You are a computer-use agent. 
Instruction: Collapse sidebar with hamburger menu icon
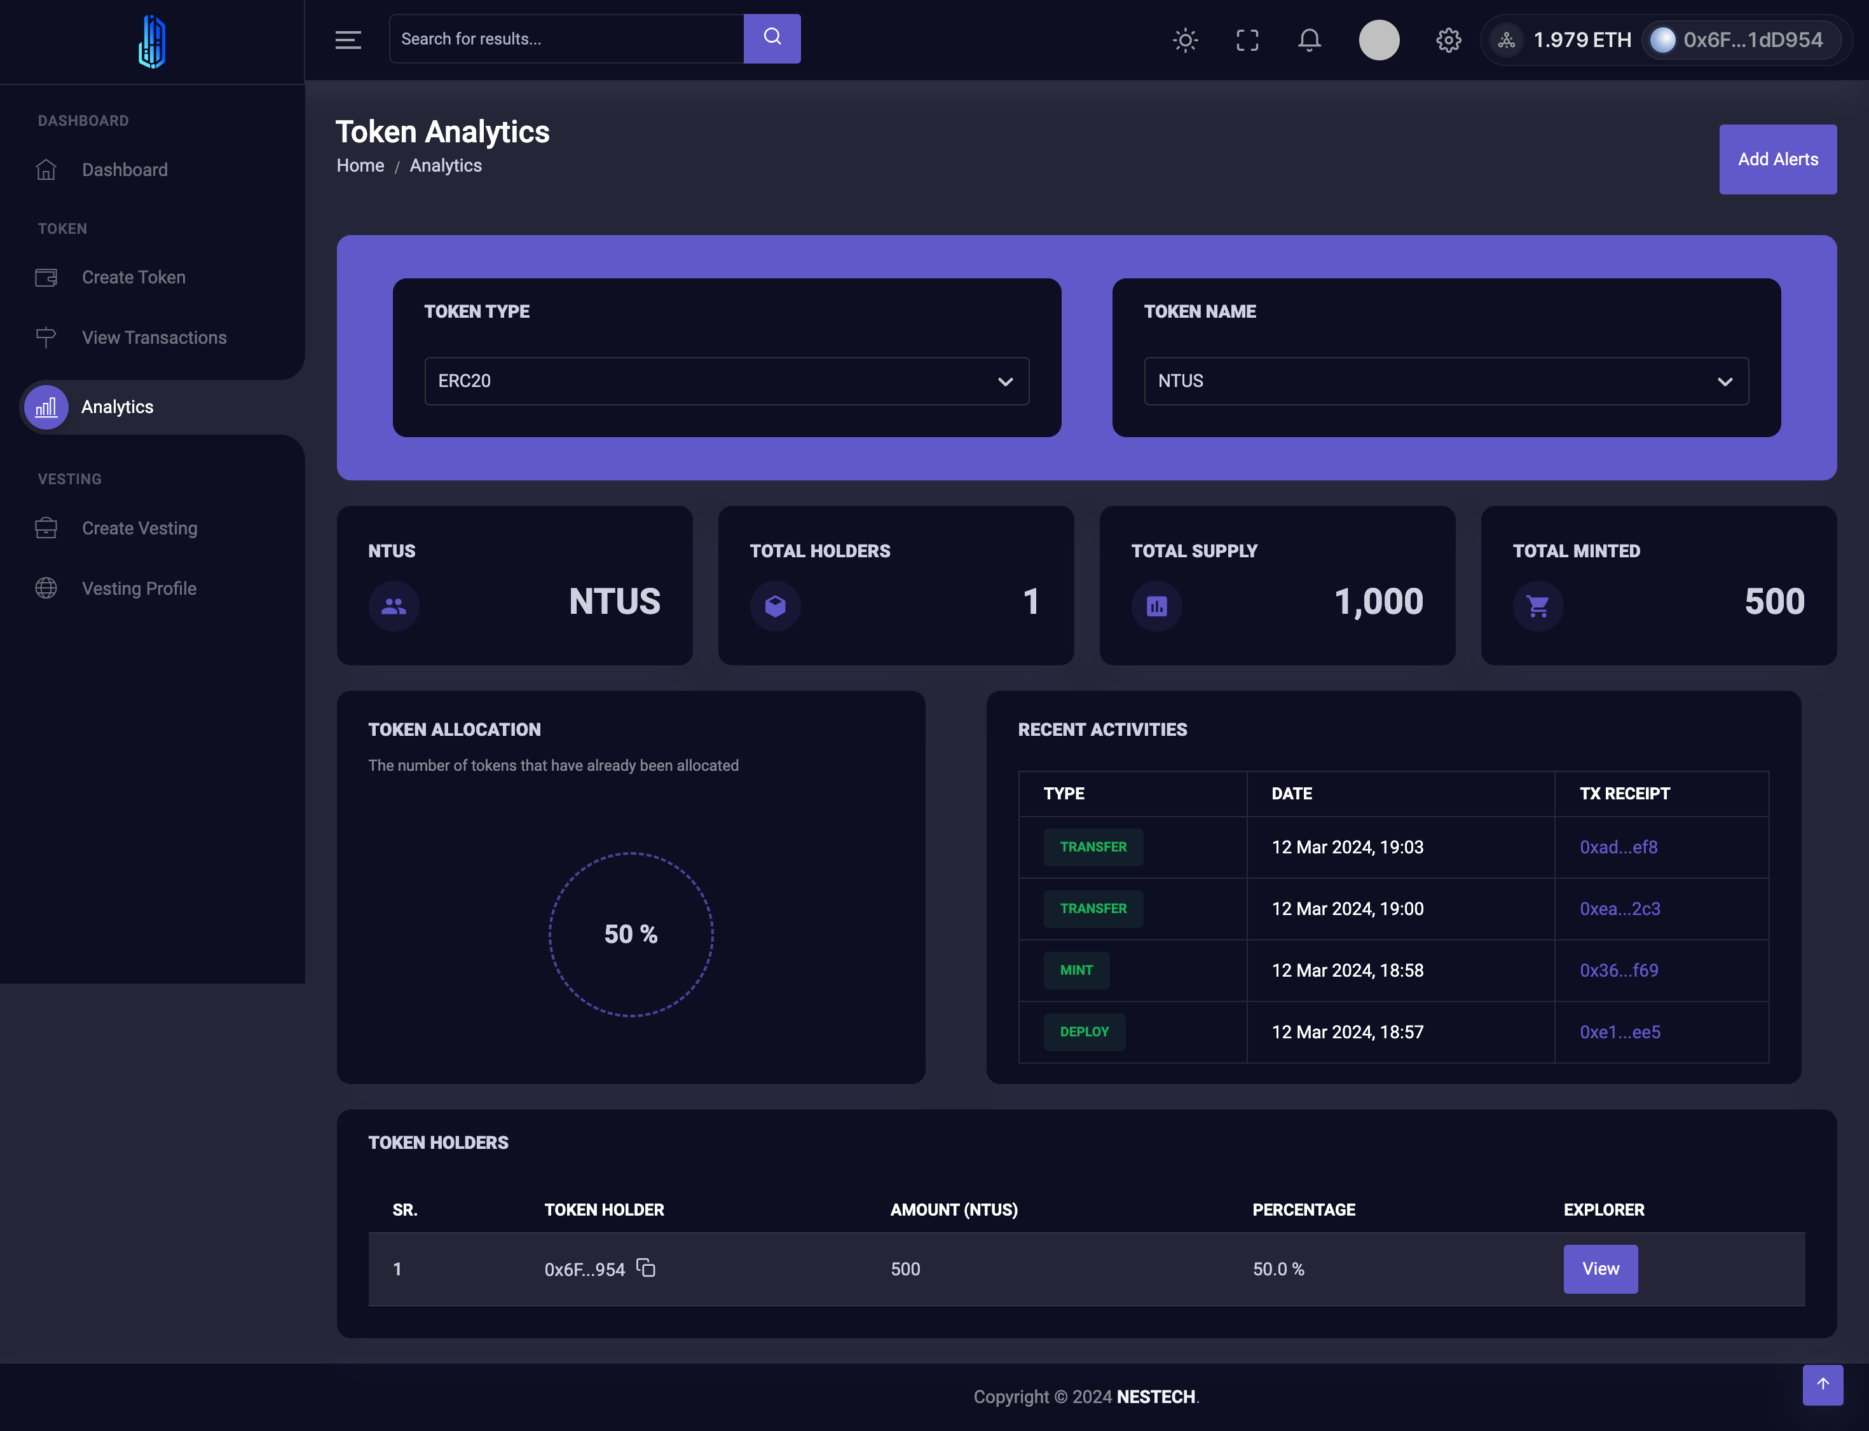coord(348,40)
